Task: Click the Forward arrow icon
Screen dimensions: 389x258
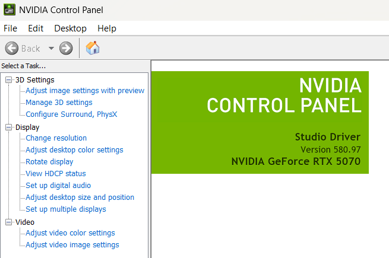Action: click(x=66, y=48)
